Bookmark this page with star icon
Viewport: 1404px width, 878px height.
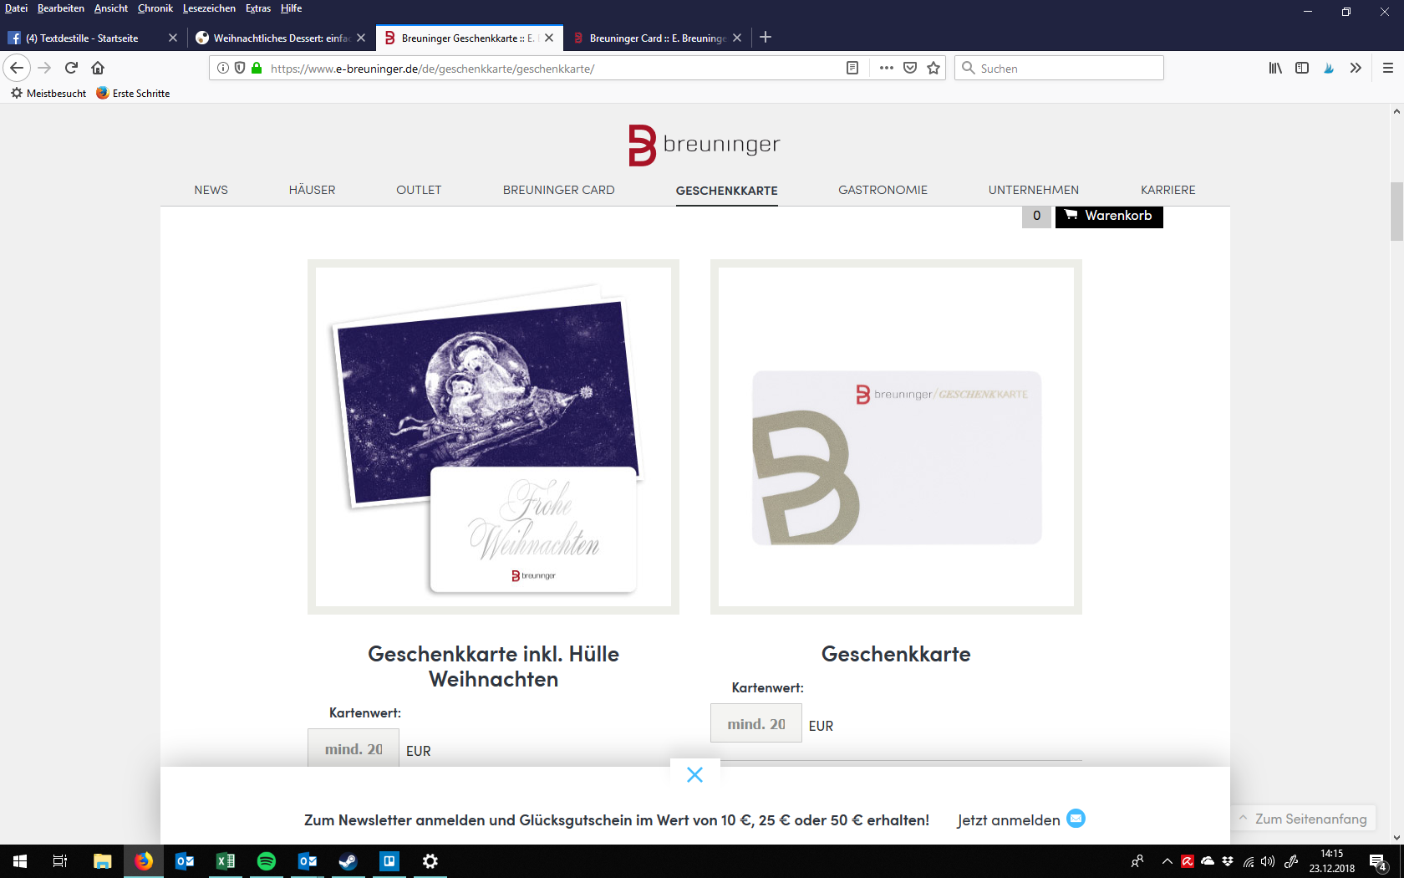click(933, 68)
